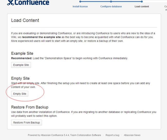Click the Example Site section heading
167x140 pixels.
[22, 53]
